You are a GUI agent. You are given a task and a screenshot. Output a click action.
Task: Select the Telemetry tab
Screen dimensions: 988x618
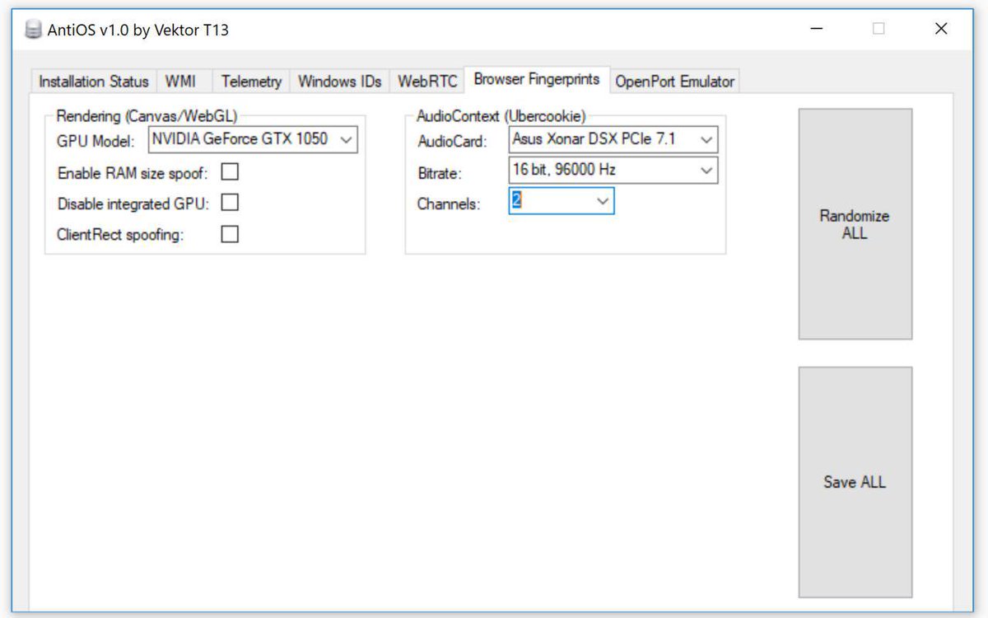[x=251, y=82]
